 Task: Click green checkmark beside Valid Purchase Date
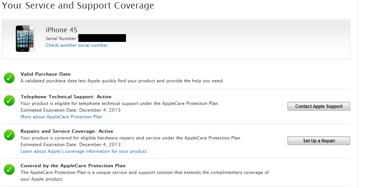(x=9, y=78)
